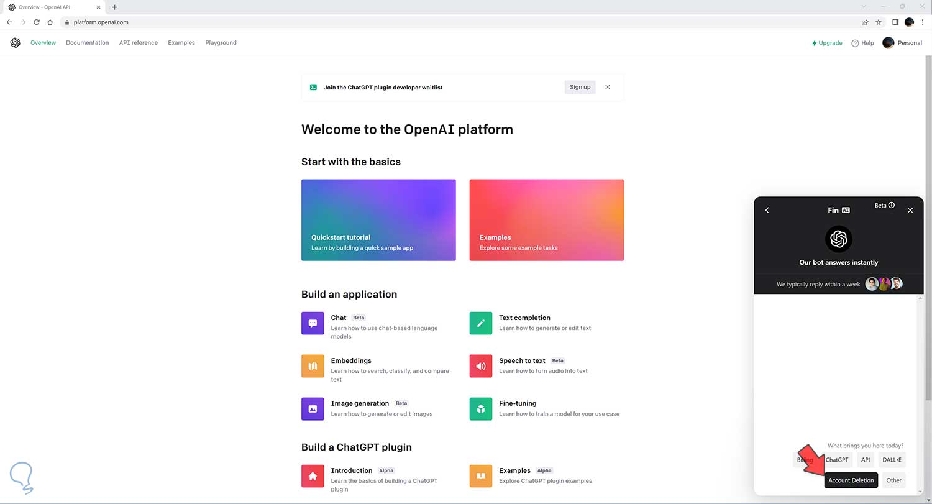The height and width of the screenshot is (504, 932).
Task: Go back in the Fin chat widget
Action: click(x=767, y=210)
